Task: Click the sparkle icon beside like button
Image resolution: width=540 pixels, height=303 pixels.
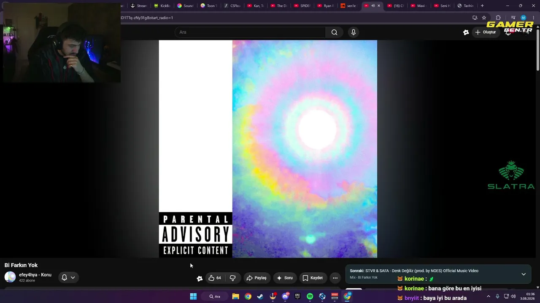Action: point(200,278)
